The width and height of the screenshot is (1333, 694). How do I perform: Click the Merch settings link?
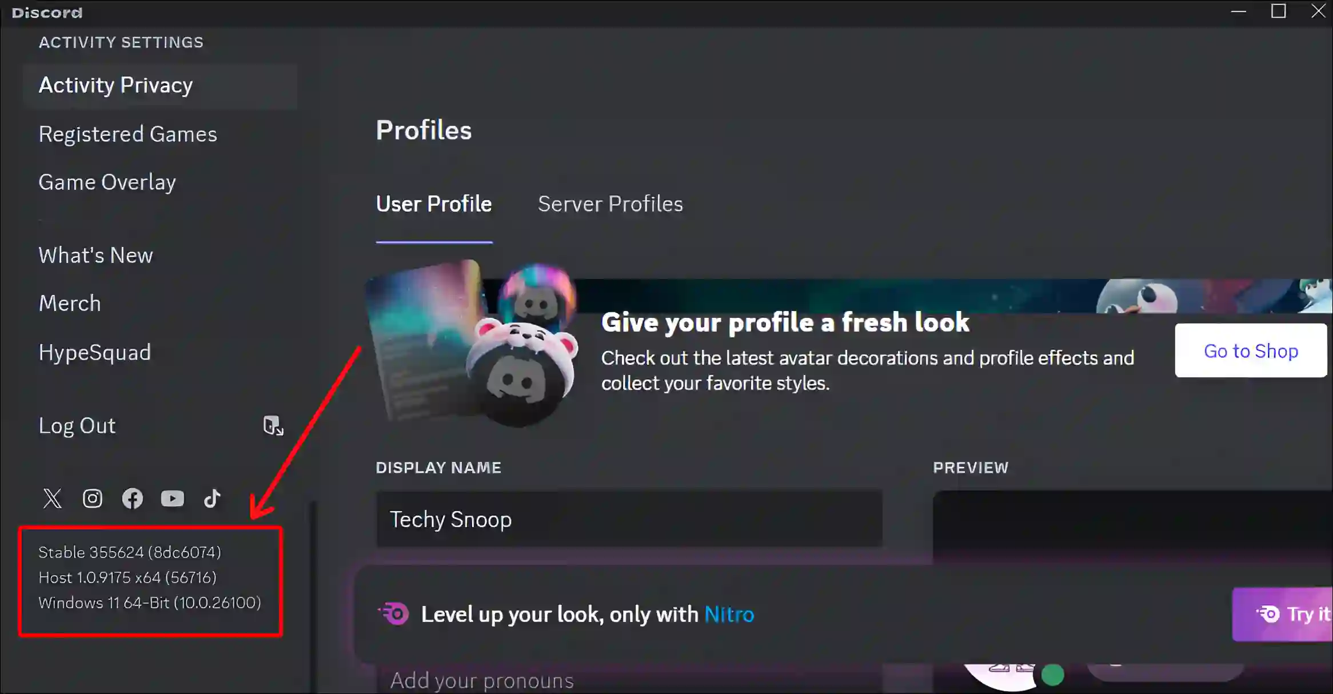click(69, 302)
